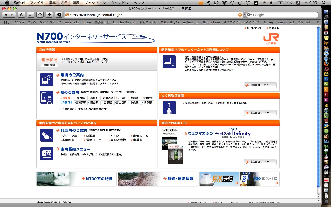Image resolution: width=331 pixels, height=207 pixels.
Task: Open the ウインドウ menu
Action: click(x=120, y=3)
